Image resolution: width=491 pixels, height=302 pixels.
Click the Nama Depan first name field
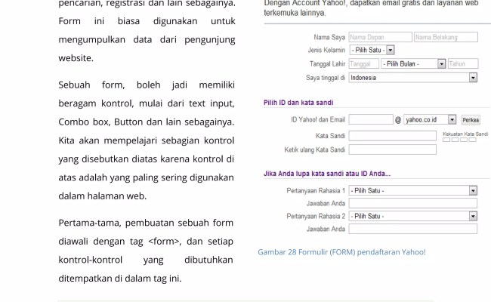pyautogui.click(x=380, y=37)
